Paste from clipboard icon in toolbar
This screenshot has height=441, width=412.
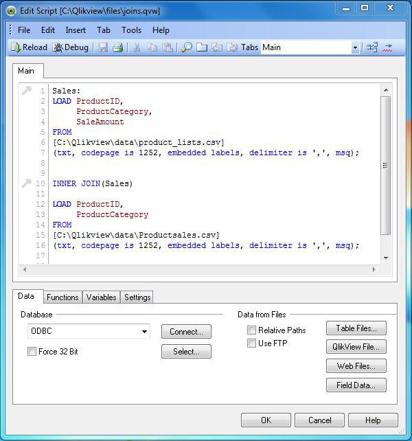point(168,47)
